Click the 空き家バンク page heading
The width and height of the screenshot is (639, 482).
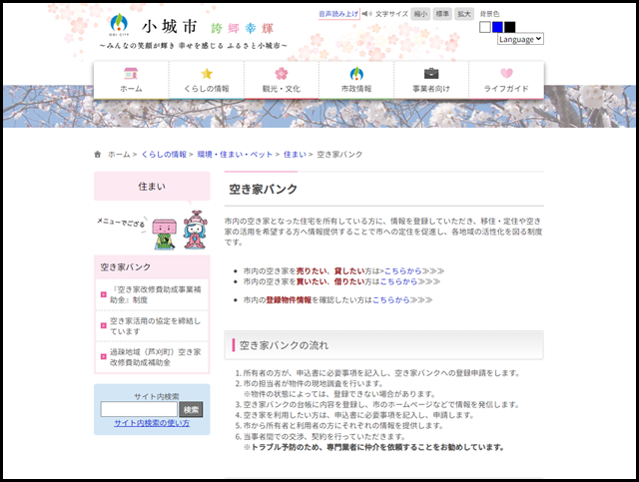click(x=264, y=189)
